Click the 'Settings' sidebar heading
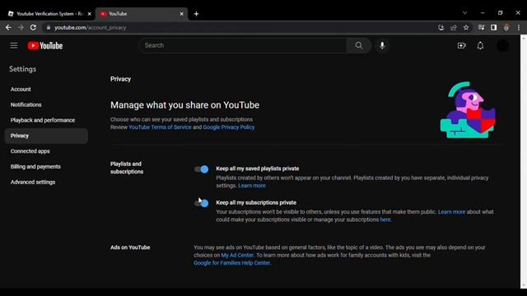 coord(22,69)
